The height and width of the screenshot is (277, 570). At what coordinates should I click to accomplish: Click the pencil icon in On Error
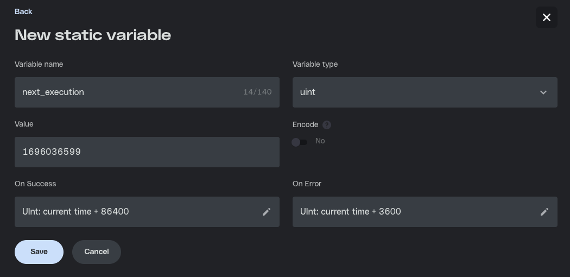(x=544, y=212)
